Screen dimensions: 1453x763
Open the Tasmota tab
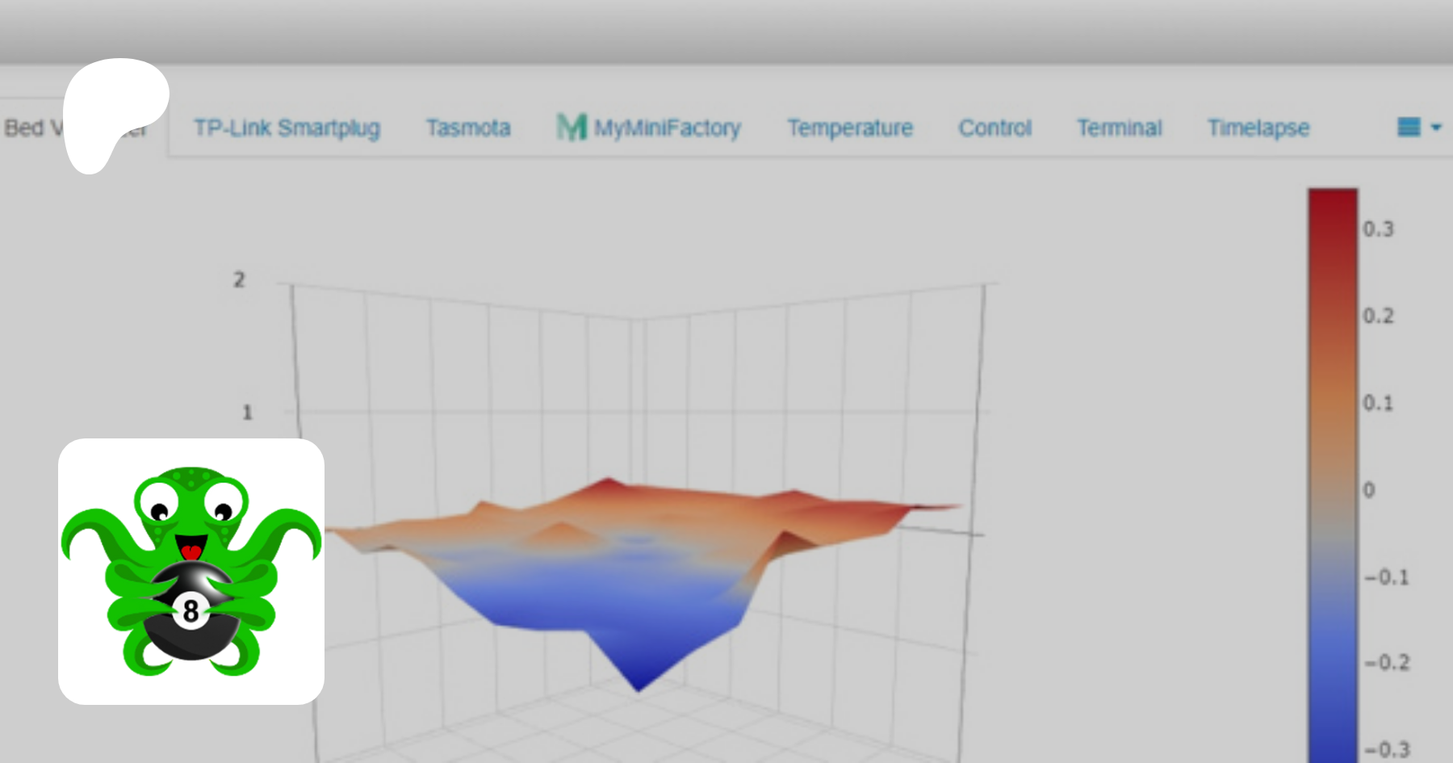tap(468, 128)
